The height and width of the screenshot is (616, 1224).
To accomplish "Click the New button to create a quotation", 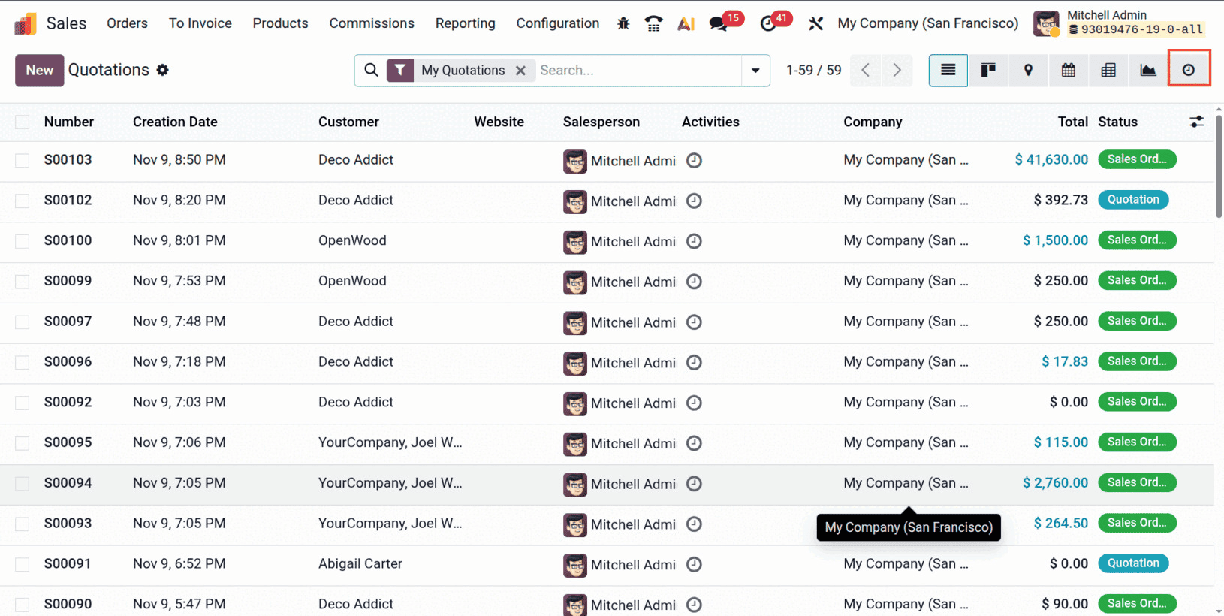I will pos(39,70).
